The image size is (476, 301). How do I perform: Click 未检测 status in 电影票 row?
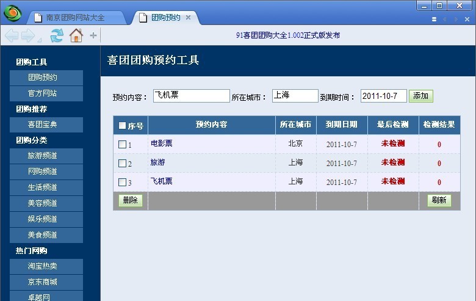(x=393, y=143)
